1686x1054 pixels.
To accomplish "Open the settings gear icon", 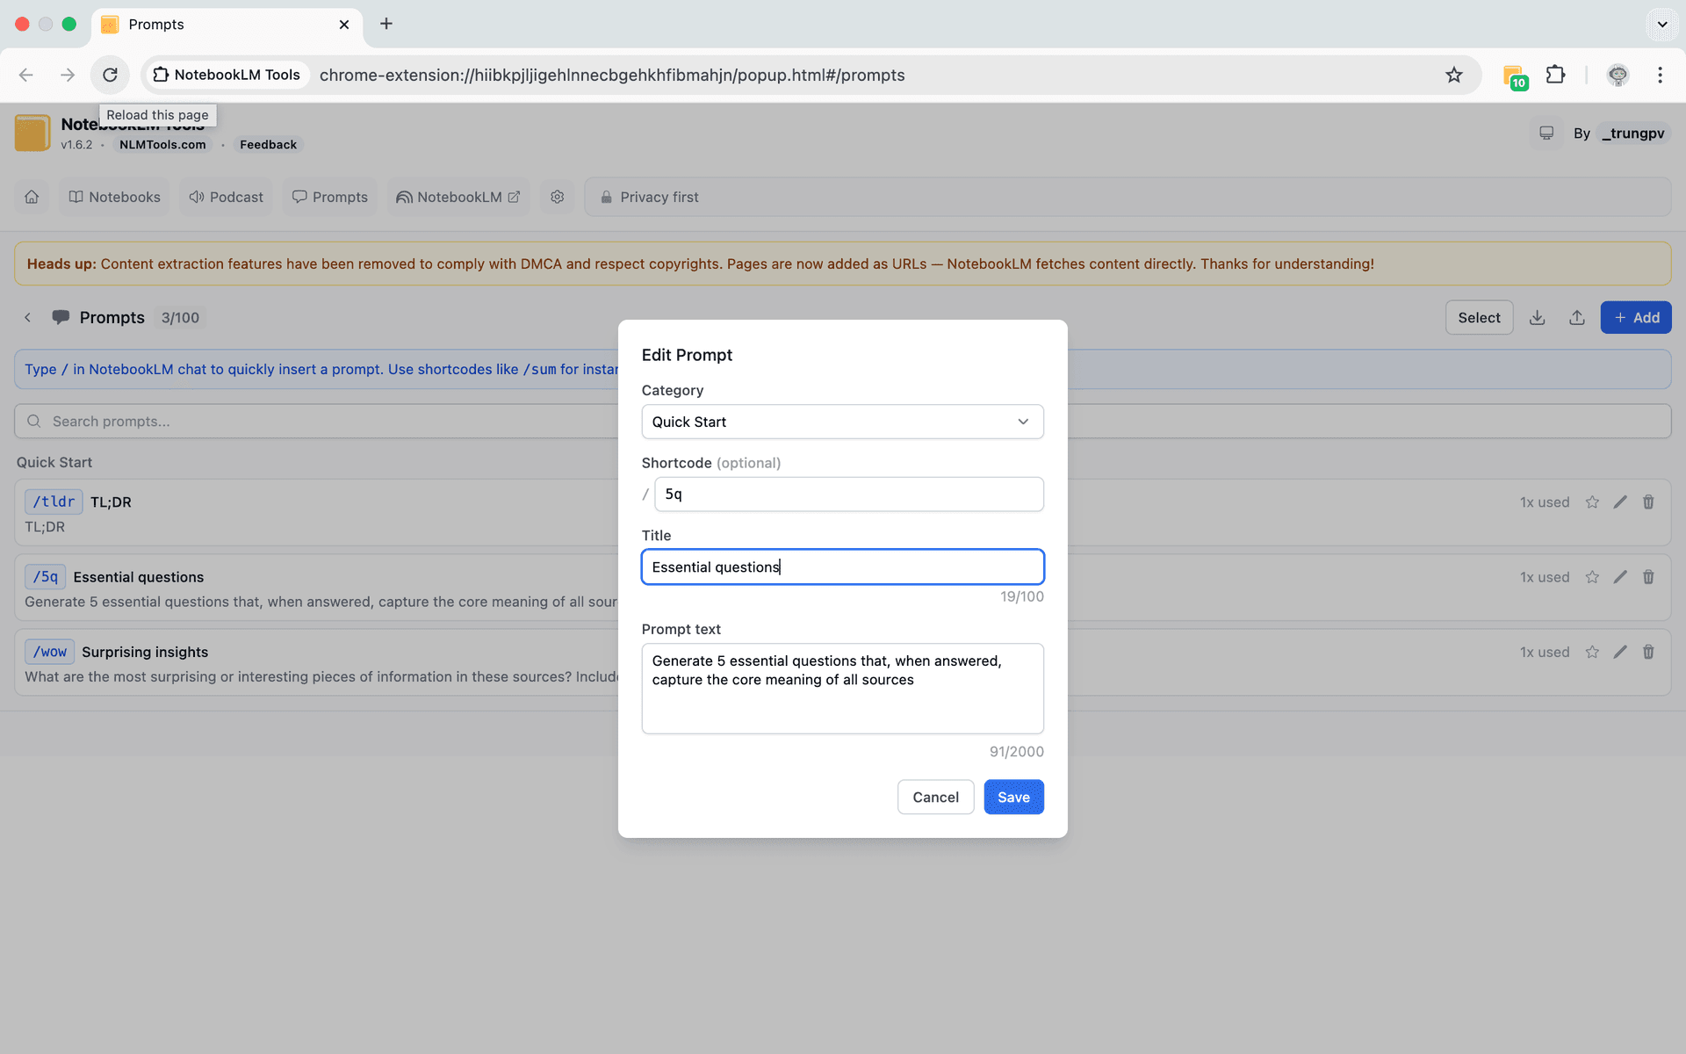I will (x=557, y=197).
